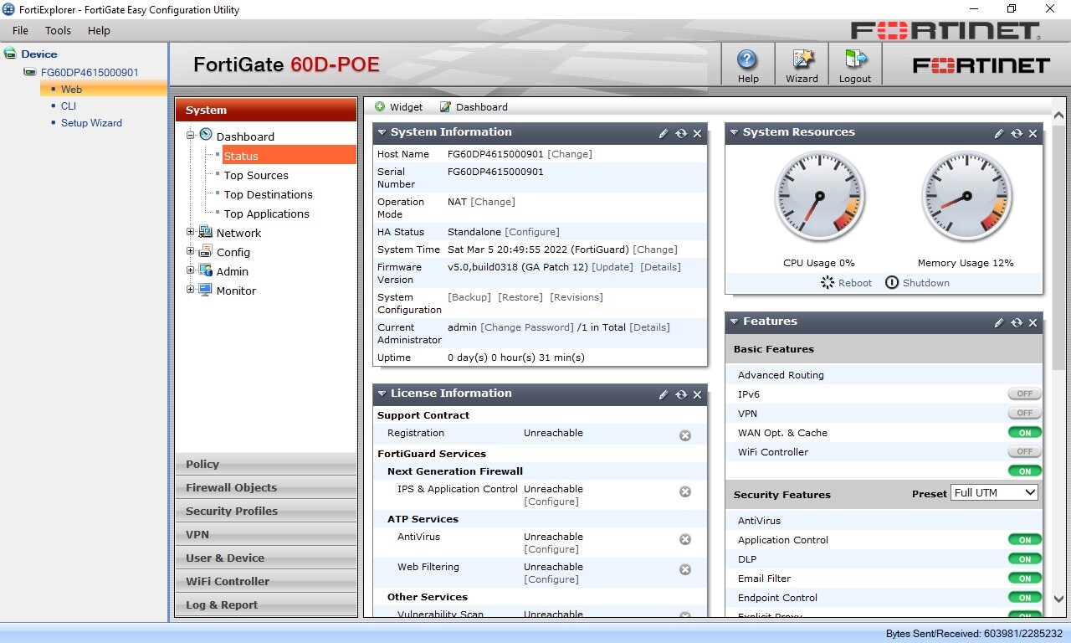
Task: Click the AntiVirus license status icon
Action: pos(685,539)
